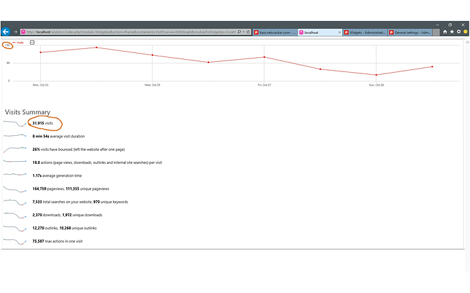Click the sparkline beside 31,915 visits
470x293 pixels.
(x=15, y=123)
